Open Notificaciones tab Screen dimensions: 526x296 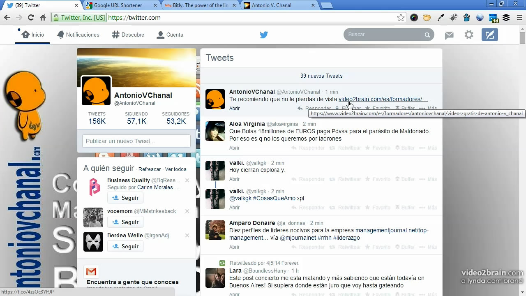(x=78, y=35)
